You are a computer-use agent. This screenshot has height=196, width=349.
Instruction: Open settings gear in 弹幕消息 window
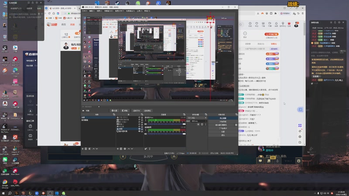coord(339,22)
